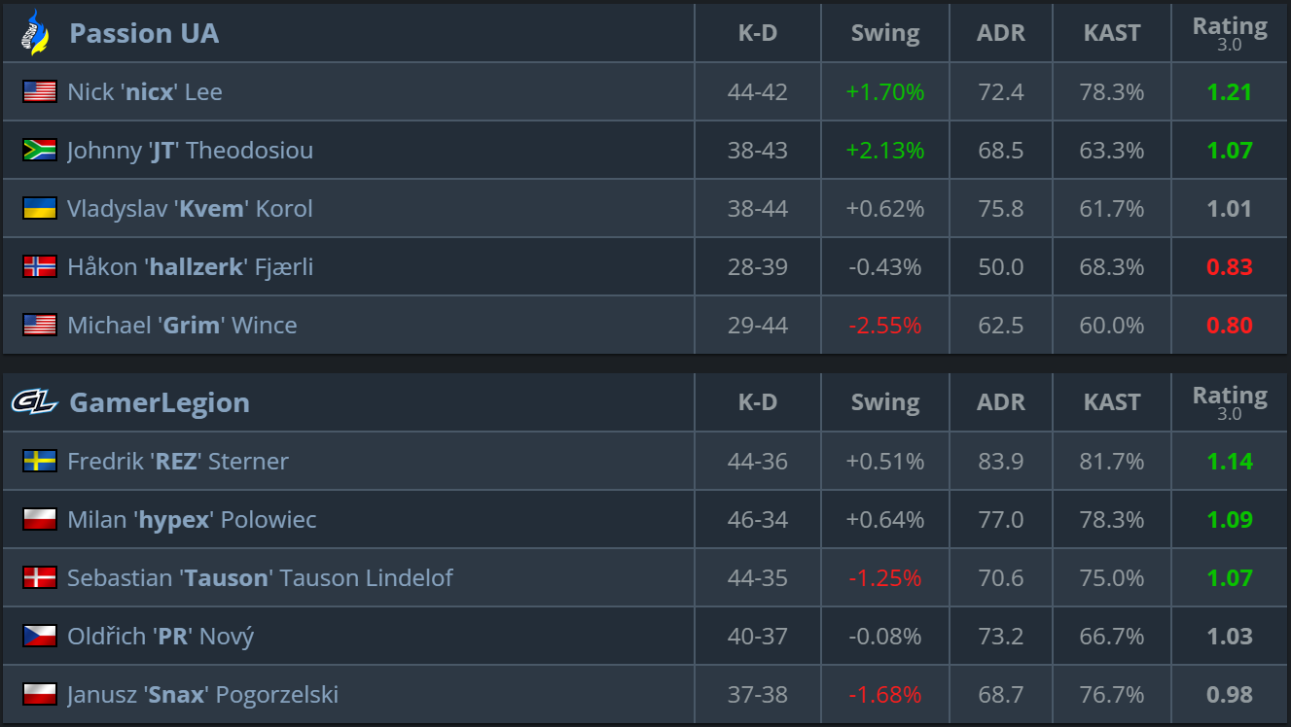Open Milan 'hypex' Polowiec player profile
1291x727 pixels.
[x=192, y=520]
